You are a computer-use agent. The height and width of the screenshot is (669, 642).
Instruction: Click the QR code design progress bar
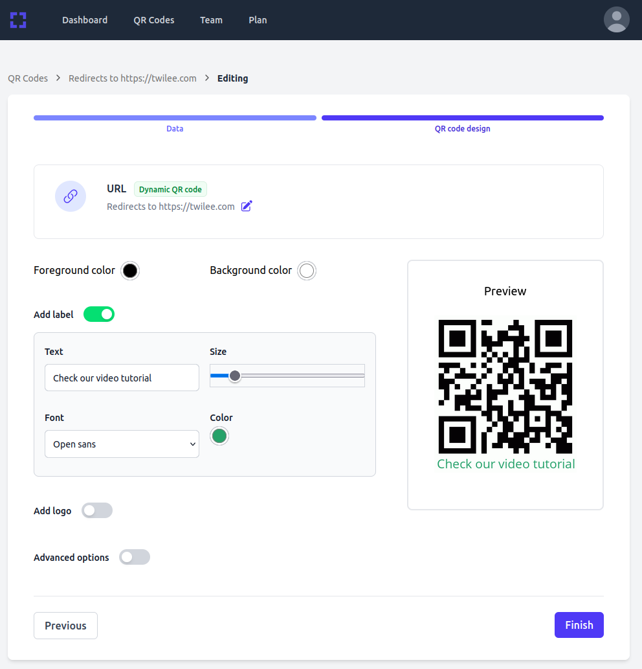tap(463, 118)
